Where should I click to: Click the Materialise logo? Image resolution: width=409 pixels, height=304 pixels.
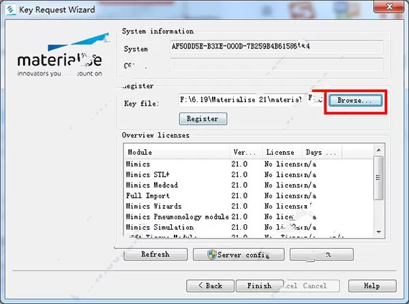click(63, 55)
